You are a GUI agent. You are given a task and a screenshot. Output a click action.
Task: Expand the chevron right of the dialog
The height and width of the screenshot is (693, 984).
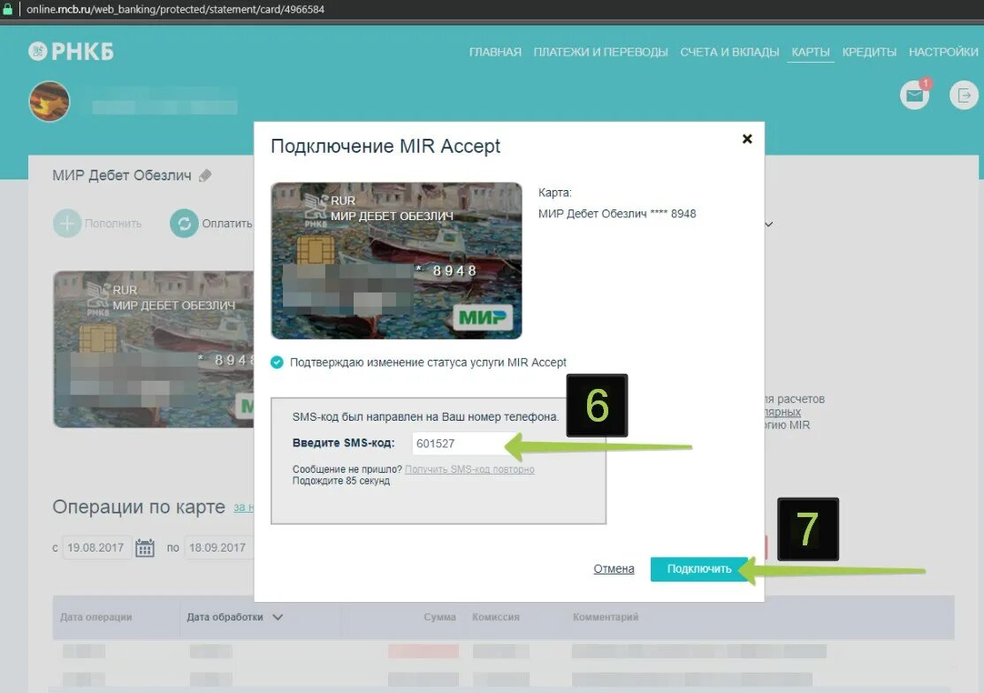click(x=769, y=224)
